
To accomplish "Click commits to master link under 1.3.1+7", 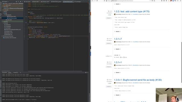I will (x=135, y=42).
